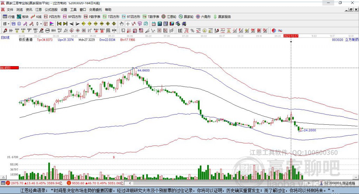Click the SZ399001 深证成指 status item
The width and height of the screenshot is (359, 194).
pos(337,183)
